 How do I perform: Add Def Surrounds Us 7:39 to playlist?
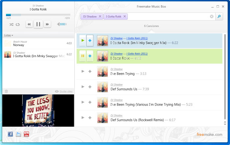point(90,87)
